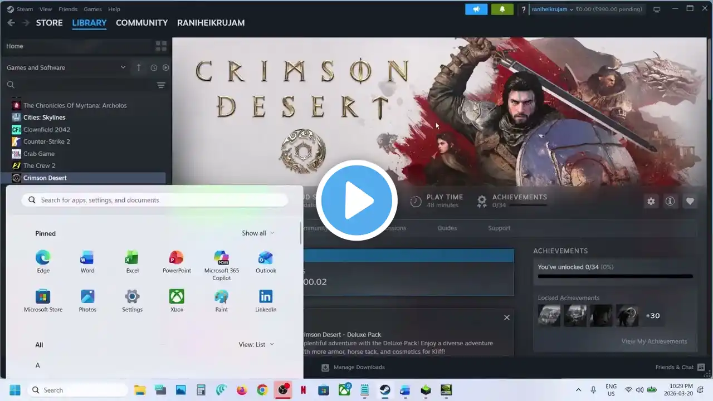
Task: Switch library to grid collections view
Action: tap(161, 46)
